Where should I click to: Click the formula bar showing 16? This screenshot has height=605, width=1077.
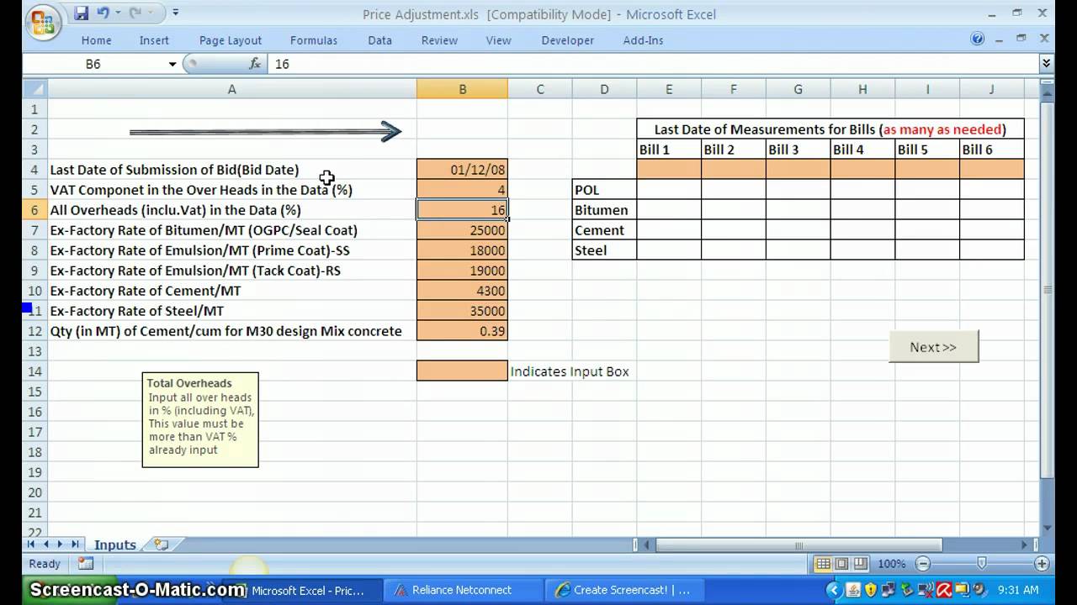pyautogui.click(x=652, y=64)
